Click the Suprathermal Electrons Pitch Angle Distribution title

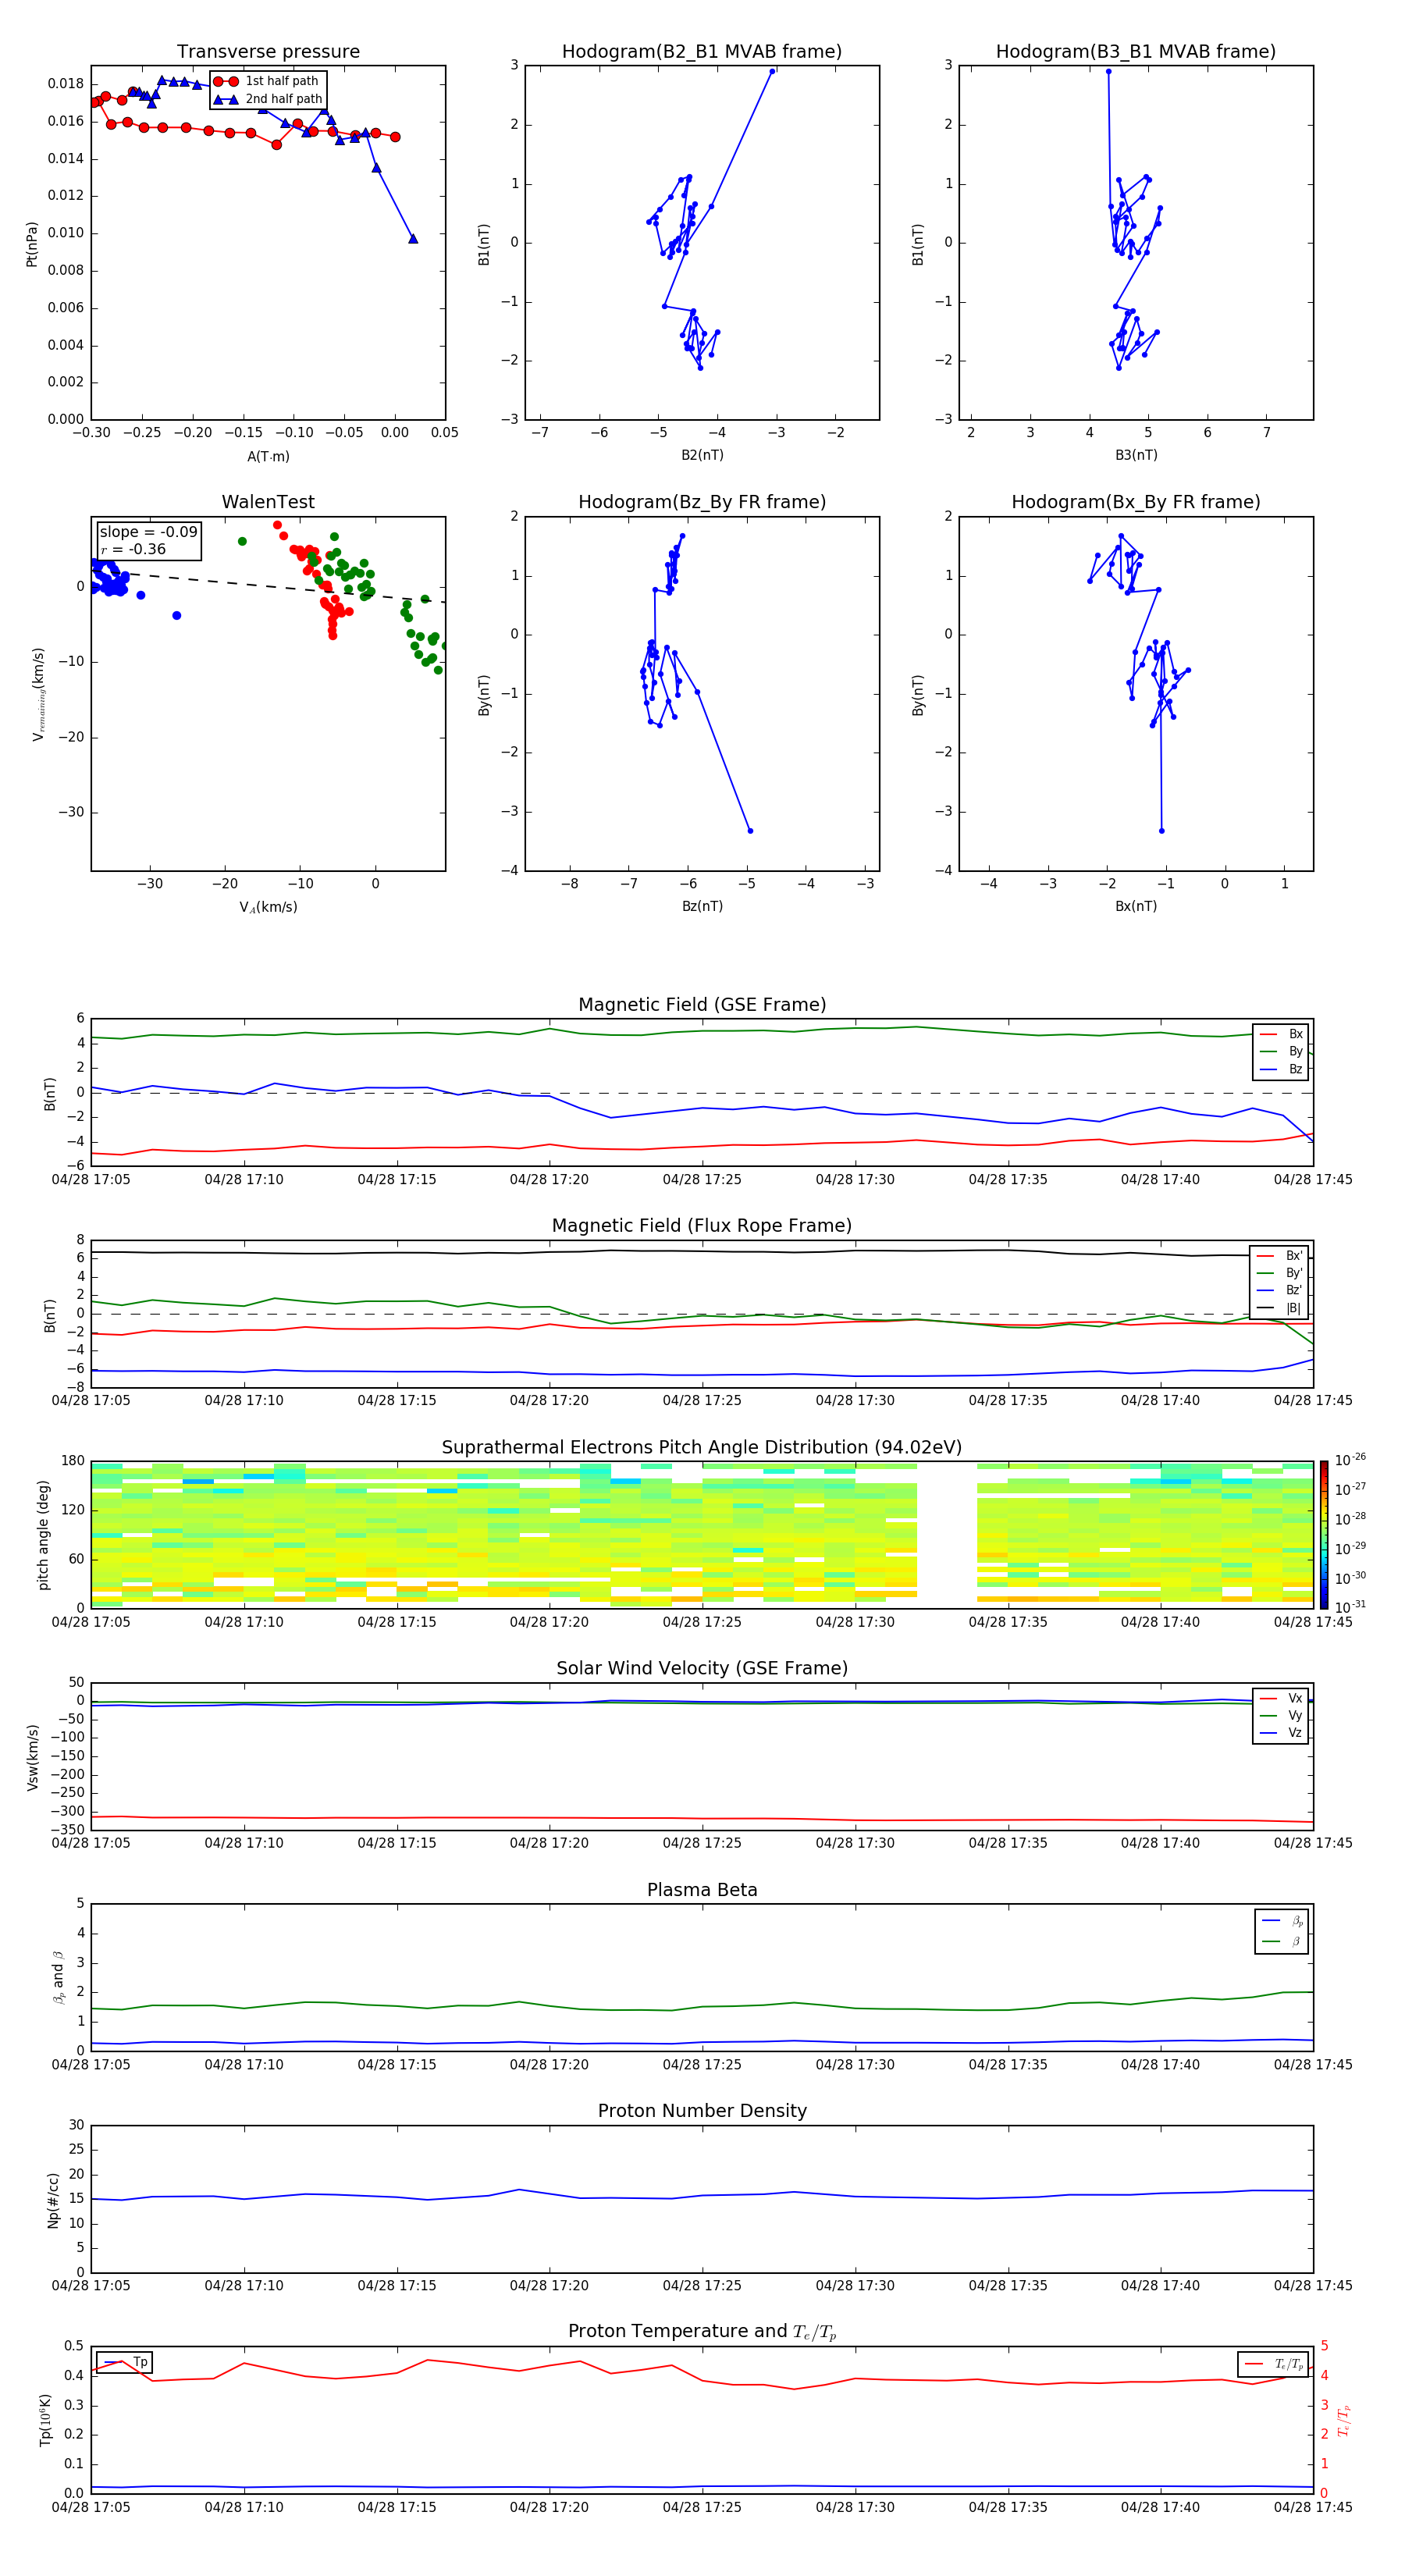(702, 1448)
